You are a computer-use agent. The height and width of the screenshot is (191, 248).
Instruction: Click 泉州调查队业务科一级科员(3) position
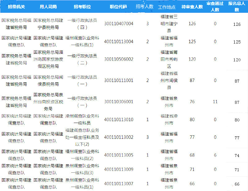click(82, 170)
